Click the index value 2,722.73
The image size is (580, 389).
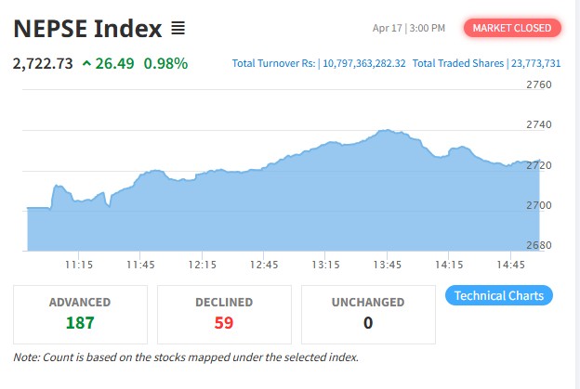pos(43,63)
